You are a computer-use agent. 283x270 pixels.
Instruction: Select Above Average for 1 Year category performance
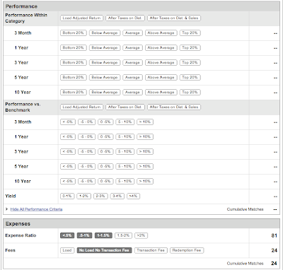pyautogui.click(x=161, y=48)
